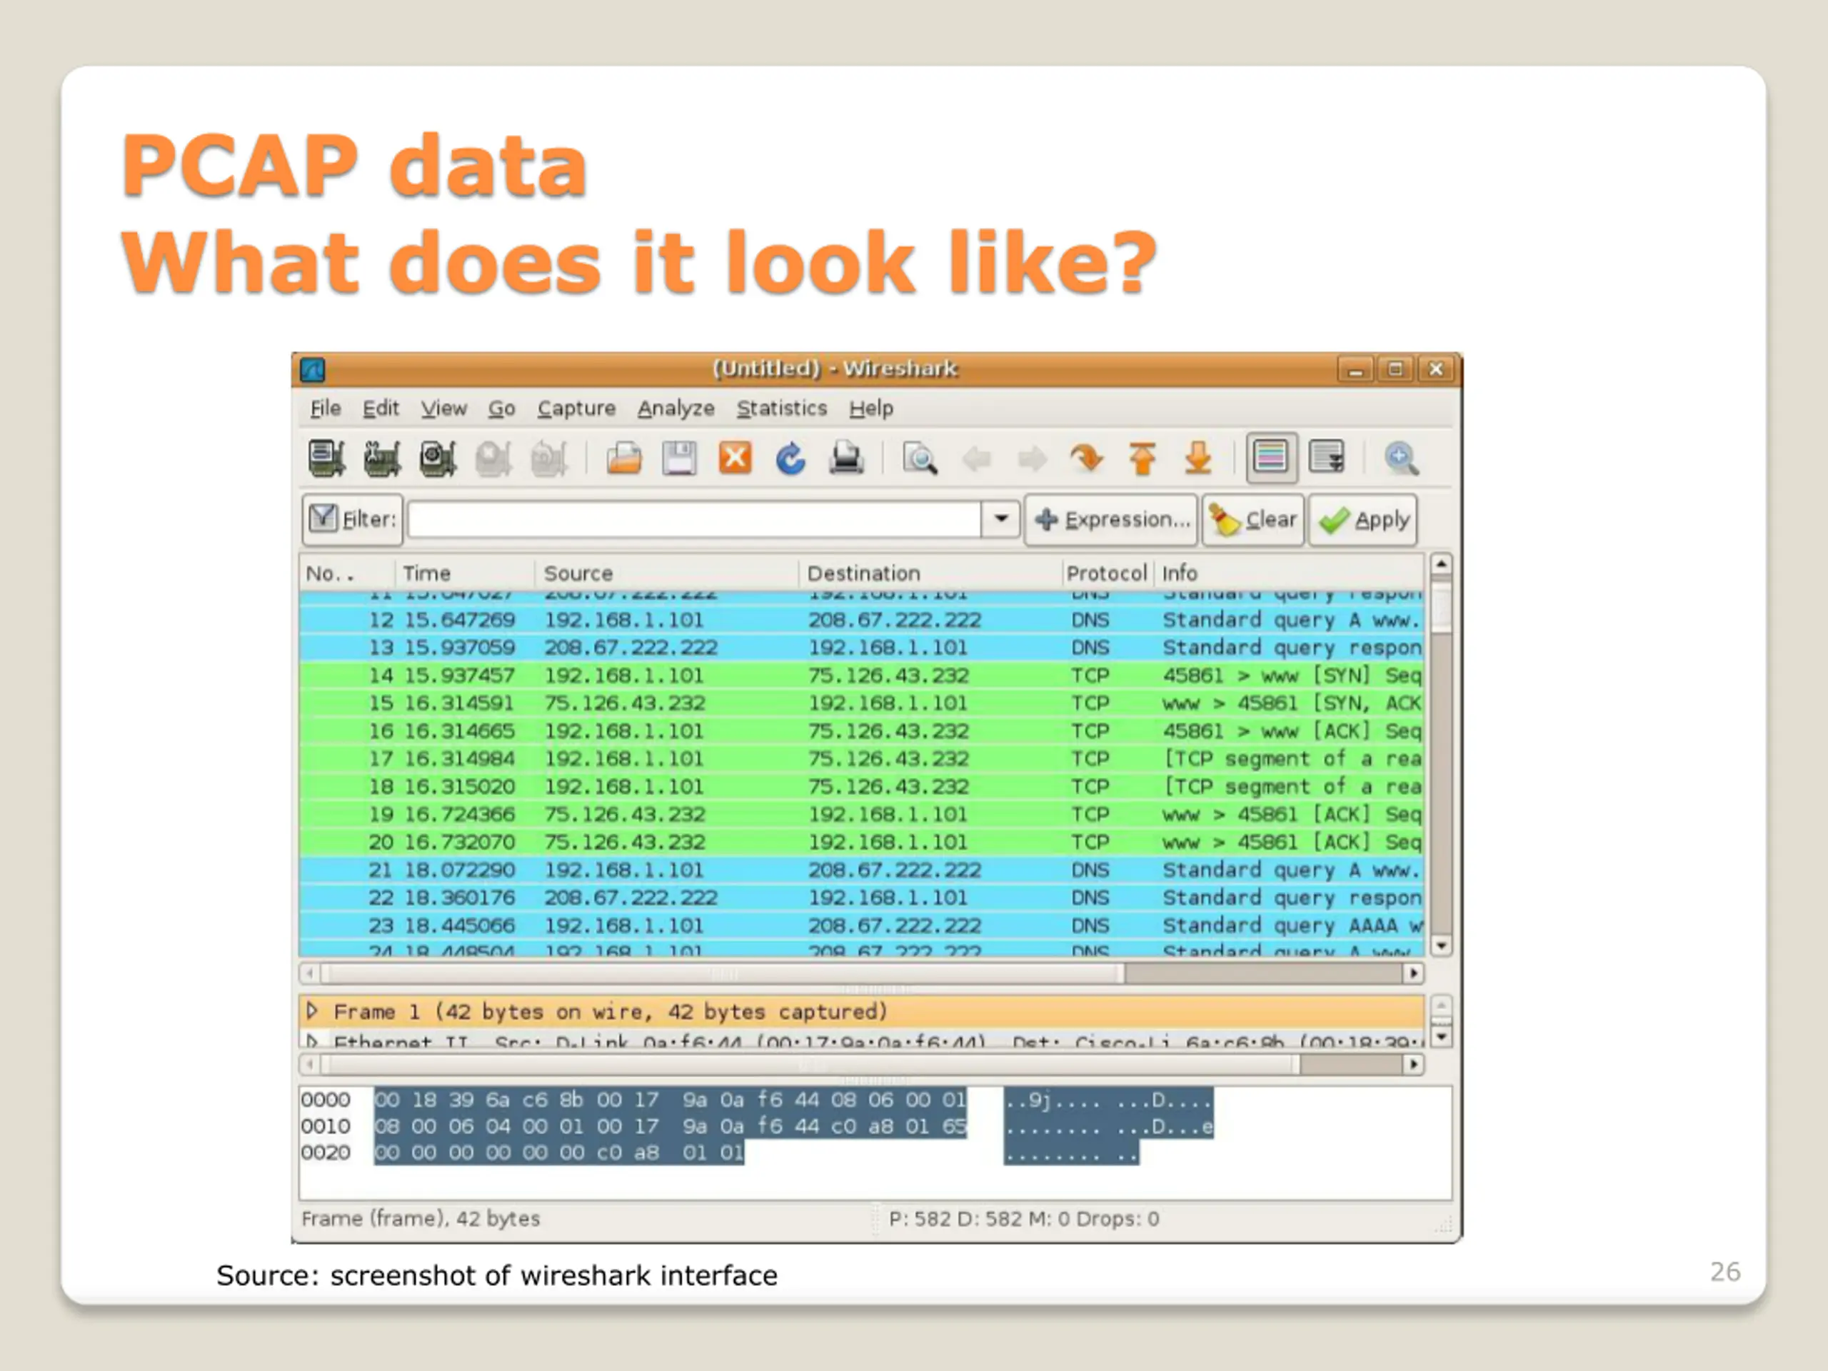Select packet 12 DNS standard query row
Viewport: 1828px width, 1371px height.
pyautogui.click(x=862, y=620)
